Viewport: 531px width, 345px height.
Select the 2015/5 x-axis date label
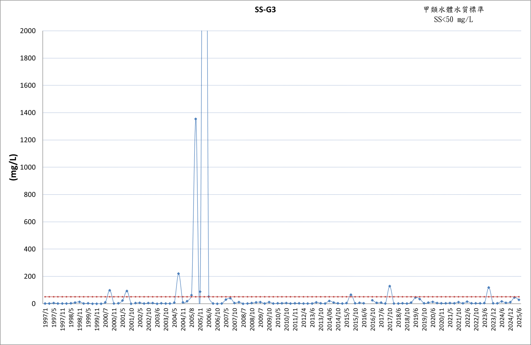point(347,317)
